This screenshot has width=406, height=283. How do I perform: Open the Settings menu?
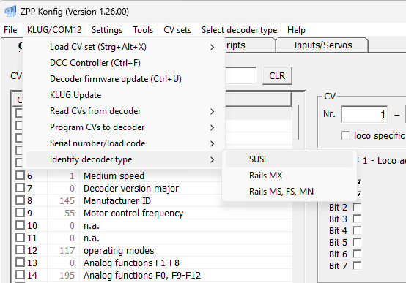click(107, 30)
